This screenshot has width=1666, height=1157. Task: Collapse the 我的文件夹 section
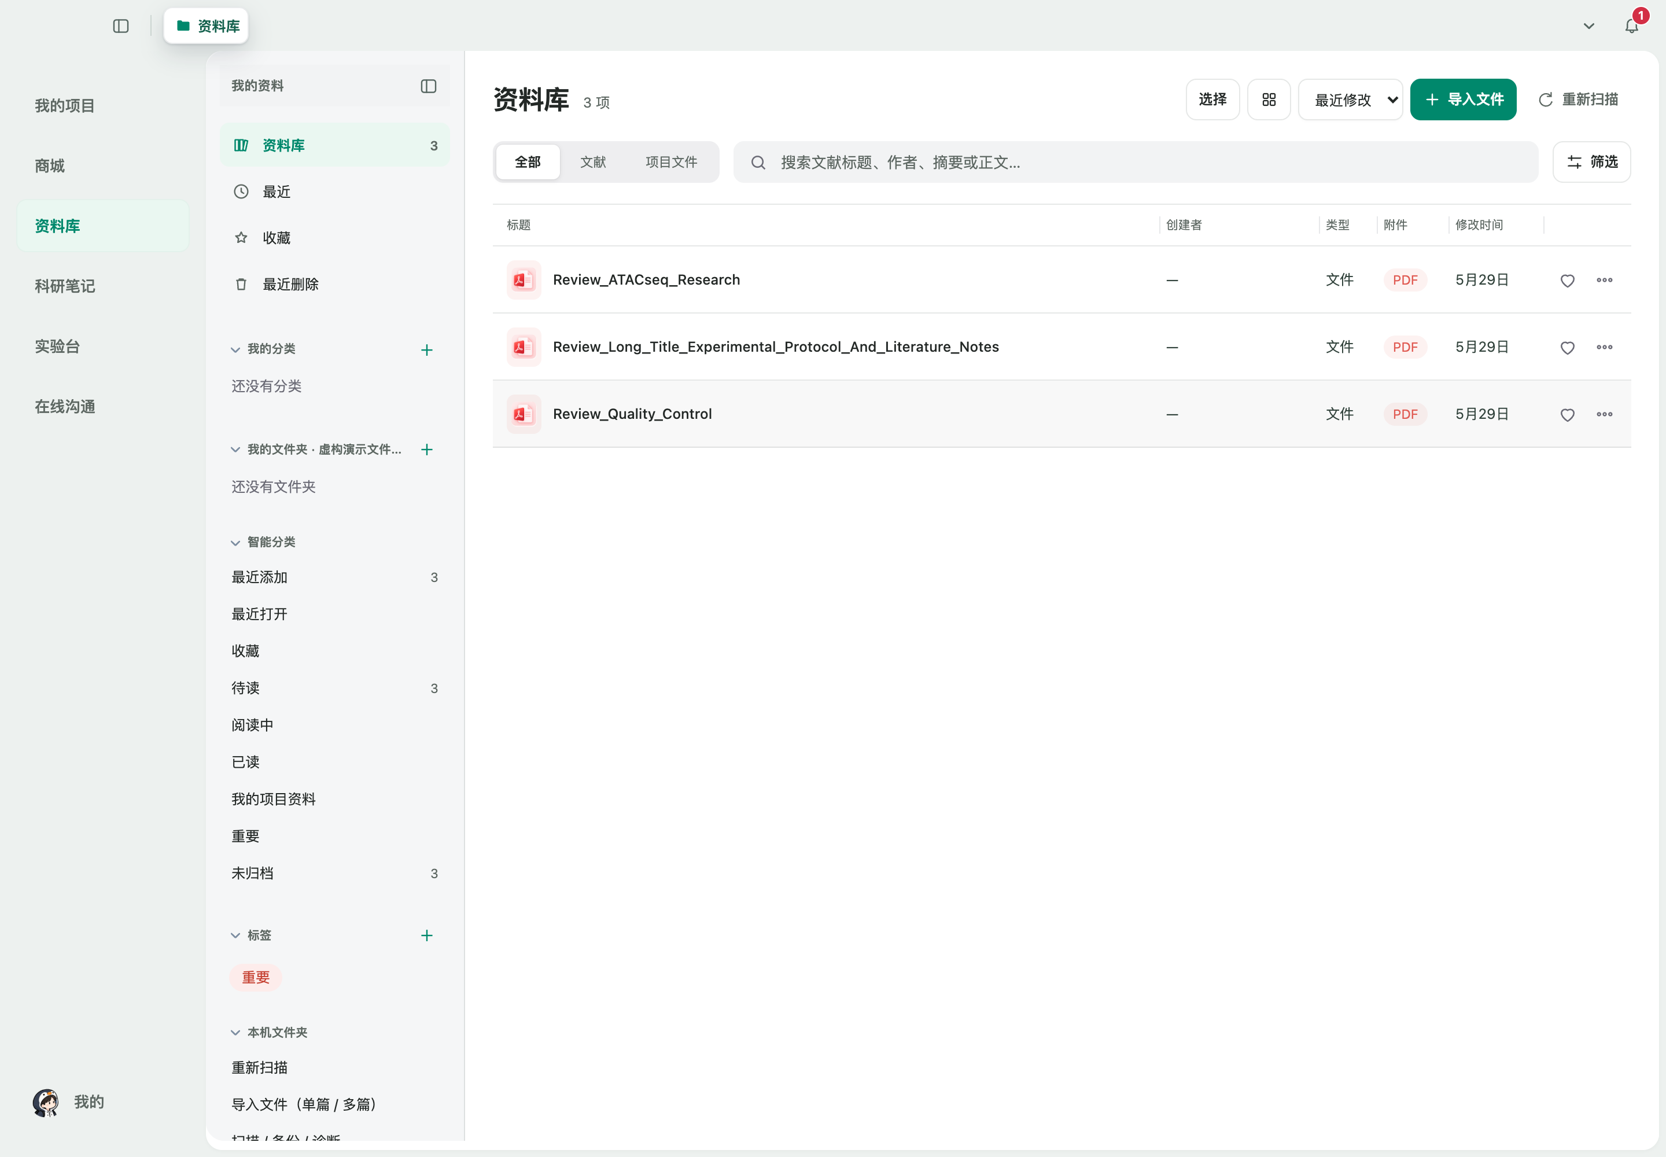(x=235, y=449)
